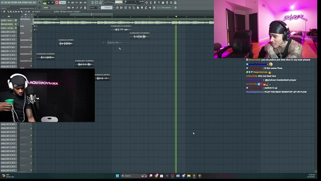This screenshot has height=181, width=321.
Task: Select the playlist draw pencil tool
Action: (x=8, y=12)
